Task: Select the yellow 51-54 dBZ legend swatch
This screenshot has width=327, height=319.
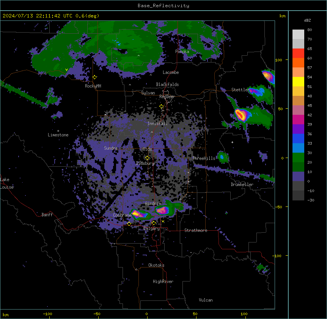Action: click(x=298, y=81)
